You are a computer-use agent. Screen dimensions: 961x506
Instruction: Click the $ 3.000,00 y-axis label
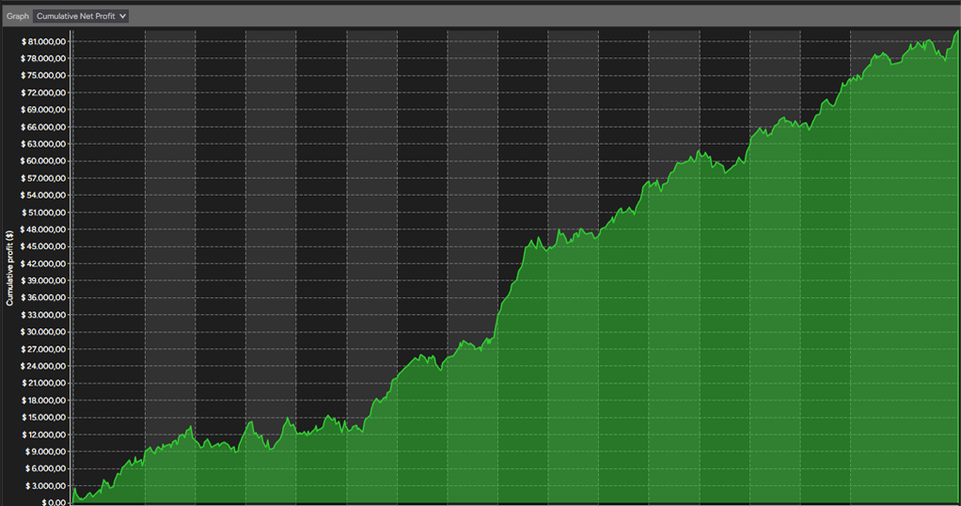click(x=46, y=485)
